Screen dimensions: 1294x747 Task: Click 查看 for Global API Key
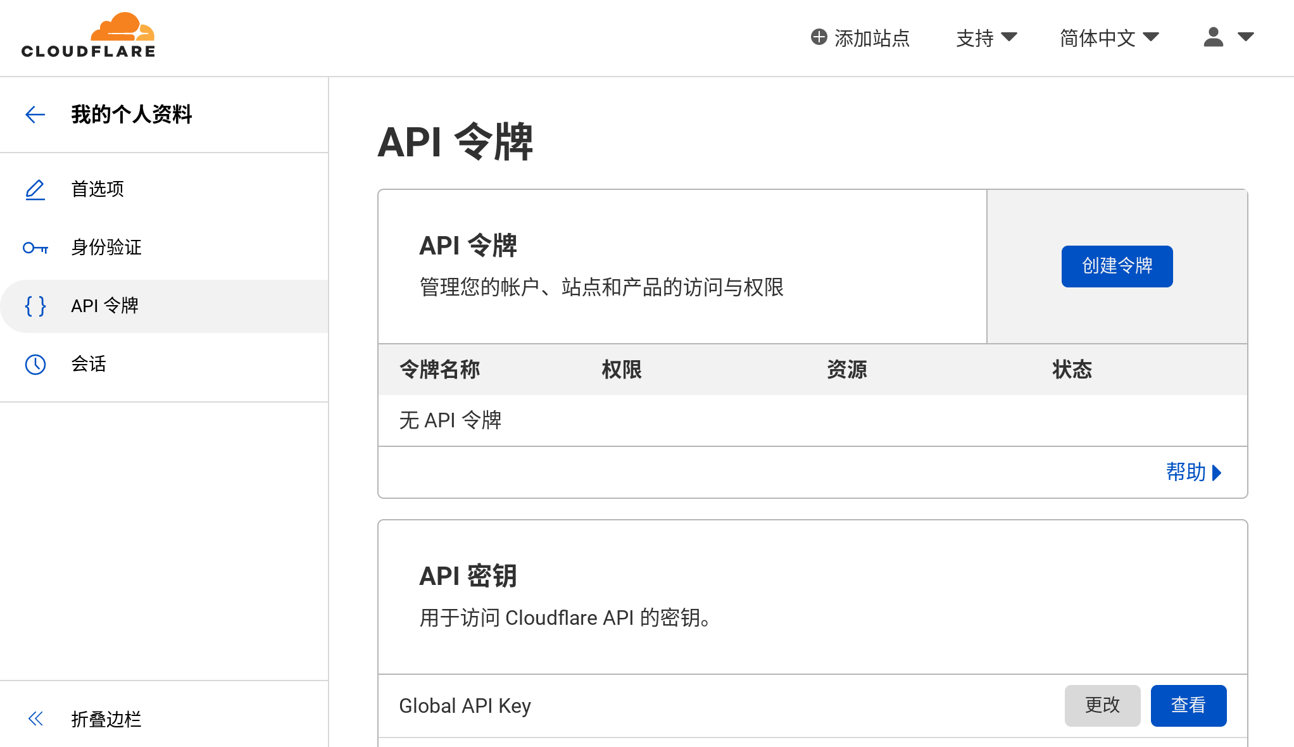coord(1188,705)
